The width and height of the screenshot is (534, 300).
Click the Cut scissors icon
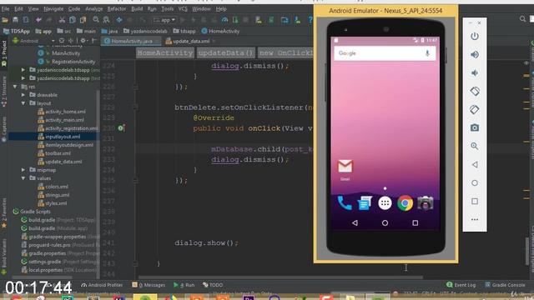tap(62, 20)
